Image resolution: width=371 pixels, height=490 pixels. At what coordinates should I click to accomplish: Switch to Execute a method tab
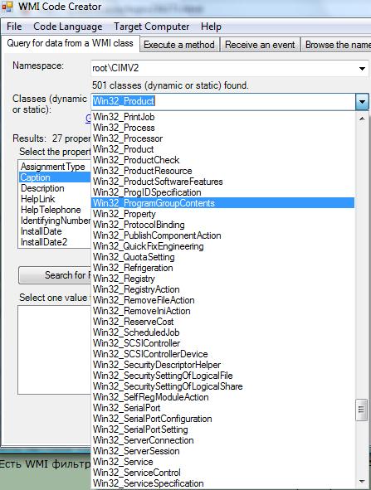coord(179,45)
